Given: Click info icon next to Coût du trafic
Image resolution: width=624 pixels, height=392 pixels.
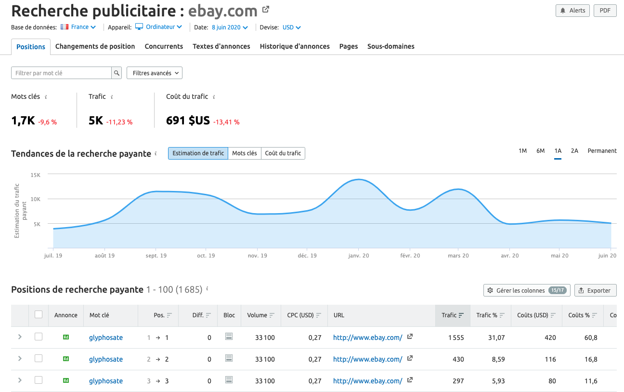Looking at the screenshot, I should (214, 97).
